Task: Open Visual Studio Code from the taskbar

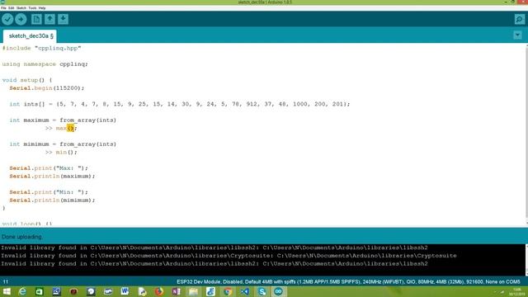Action: [245, 291]
